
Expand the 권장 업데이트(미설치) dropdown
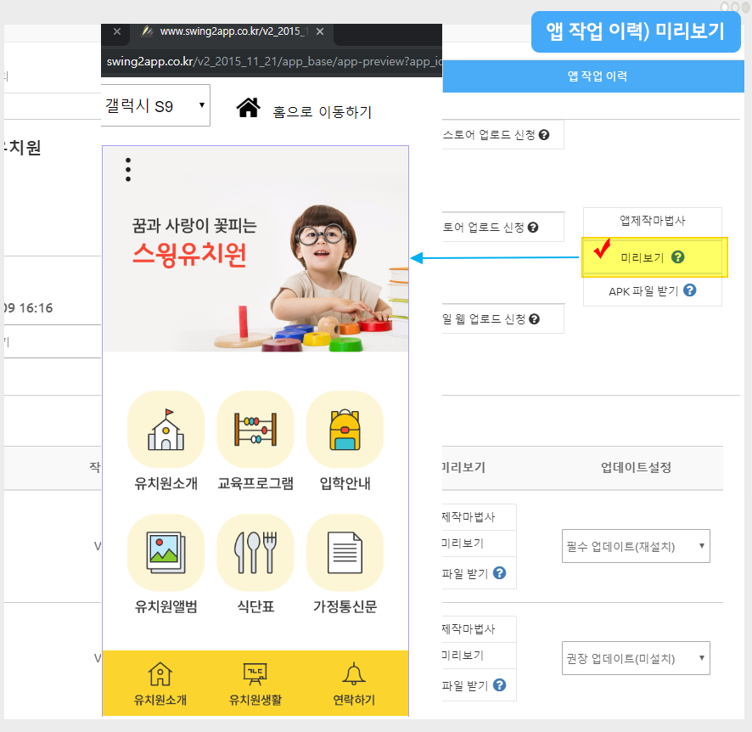click(x=636, y=658)
